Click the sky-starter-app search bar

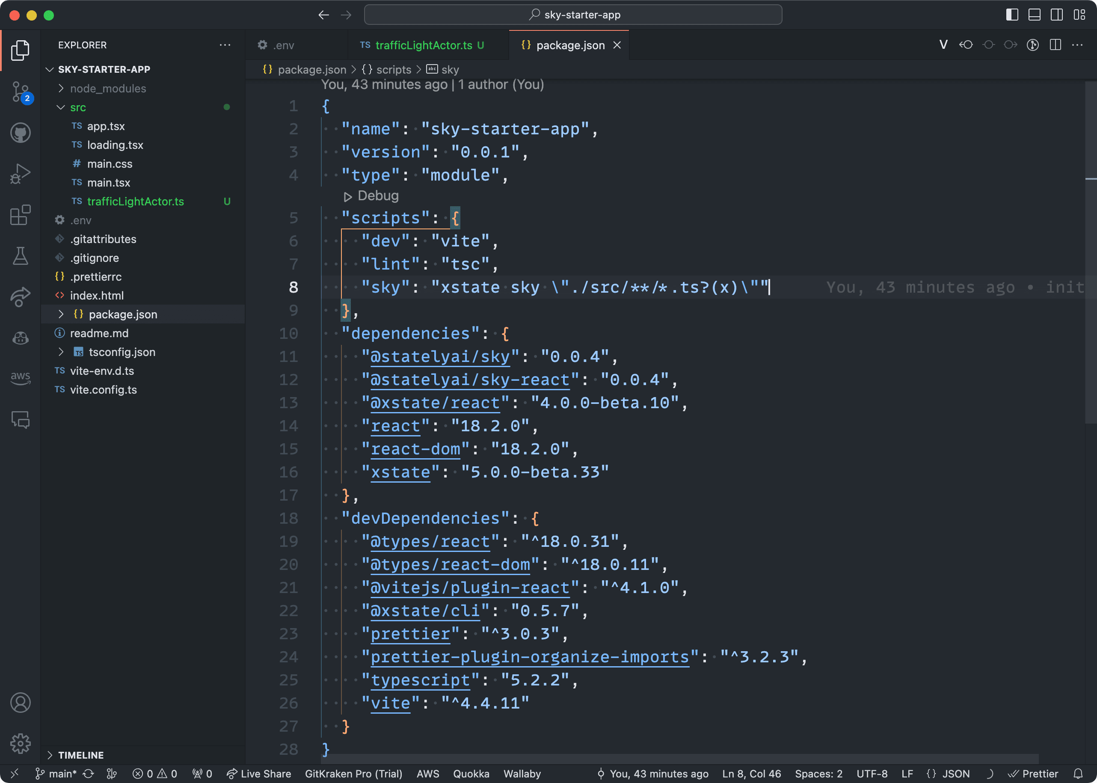click(573, 15)
